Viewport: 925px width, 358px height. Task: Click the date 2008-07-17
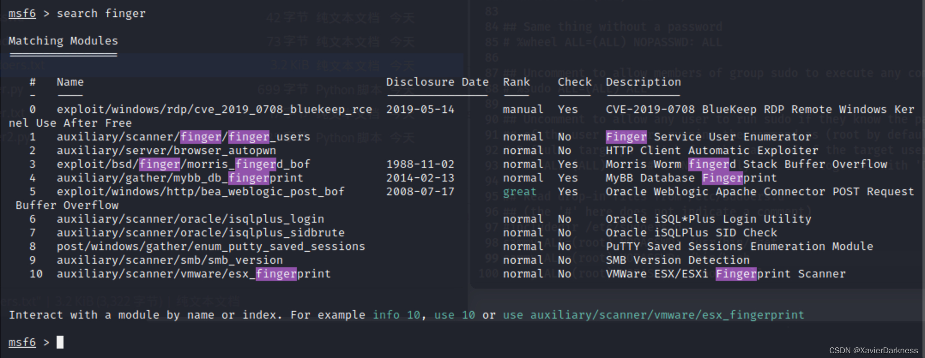(420, 192)
